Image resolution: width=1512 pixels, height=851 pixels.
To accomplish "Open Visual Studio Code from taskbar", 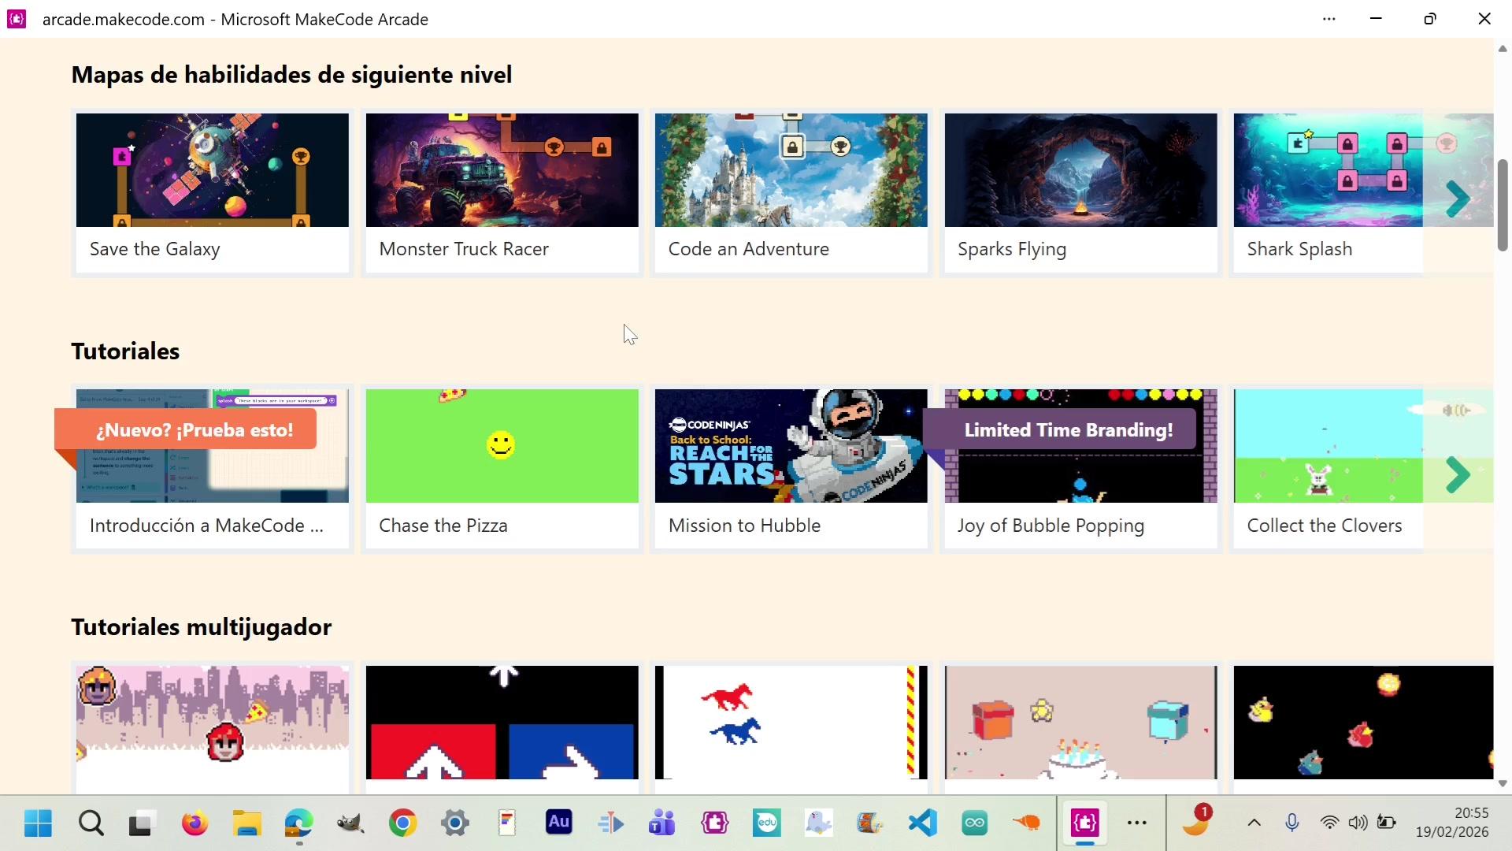I will point(922,823).
